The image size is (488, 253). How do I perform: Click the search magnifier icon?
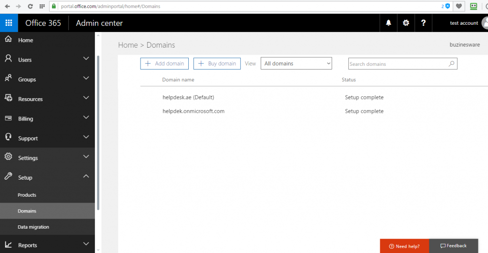451,63
